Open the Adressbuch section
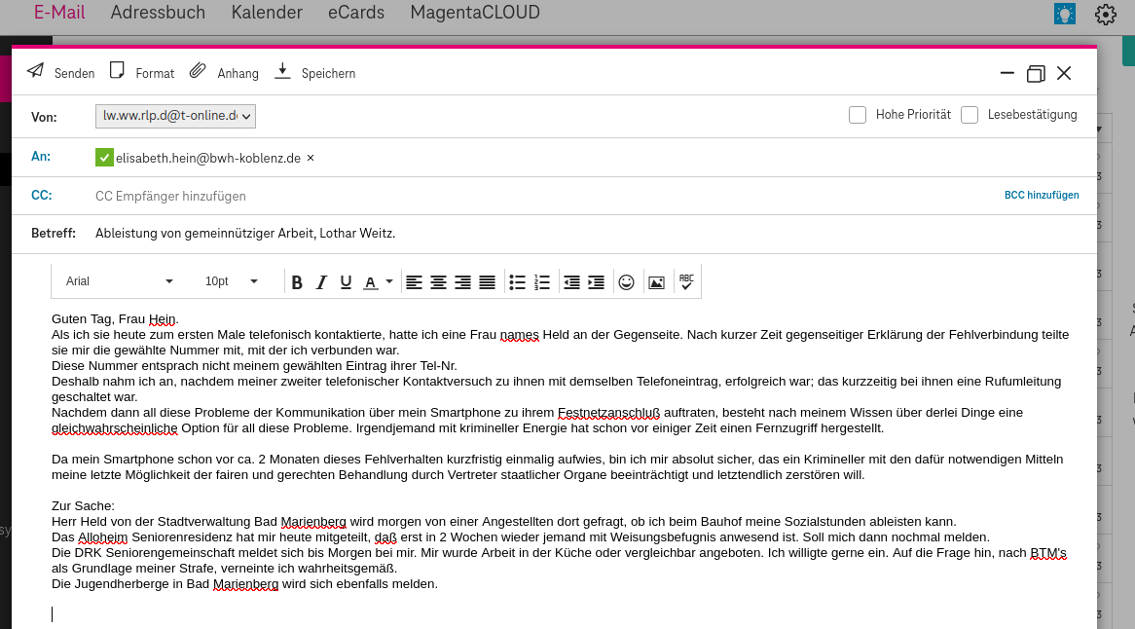Screen dimensions: 1135x629 (158, 13)
